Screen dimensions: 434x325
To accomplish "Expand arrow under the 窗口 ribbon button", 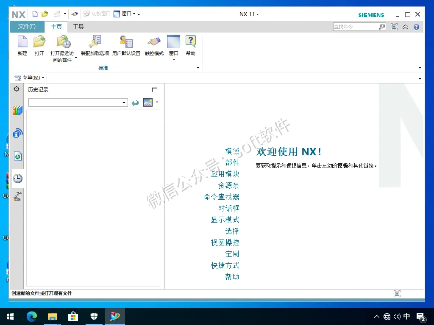I will click(x=174, y=59).
